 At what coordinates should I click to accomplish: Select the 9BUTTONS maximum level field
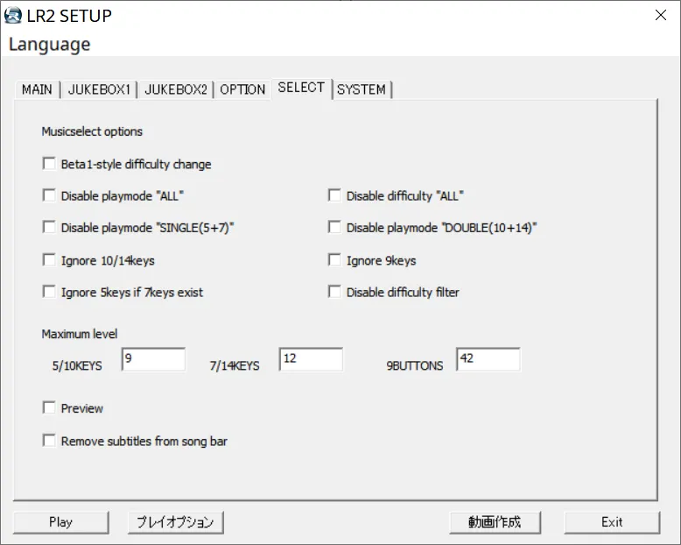488,359
